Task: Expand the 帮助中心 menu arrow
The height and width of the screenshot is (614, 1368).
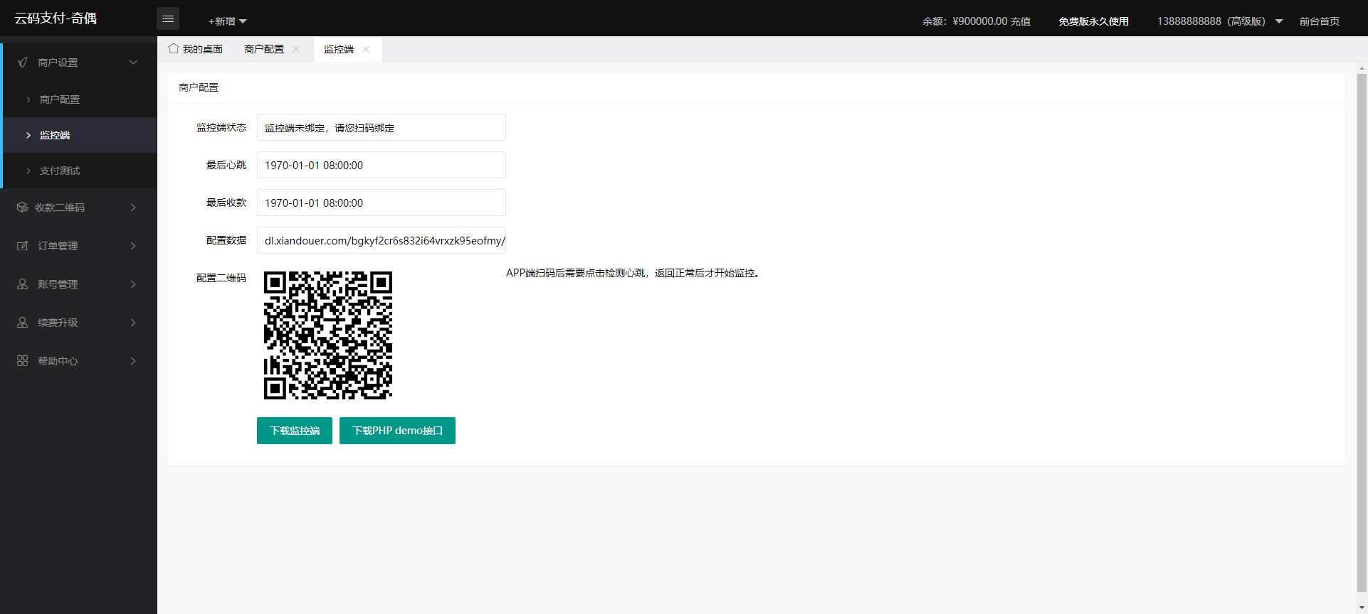Action: 133,361
